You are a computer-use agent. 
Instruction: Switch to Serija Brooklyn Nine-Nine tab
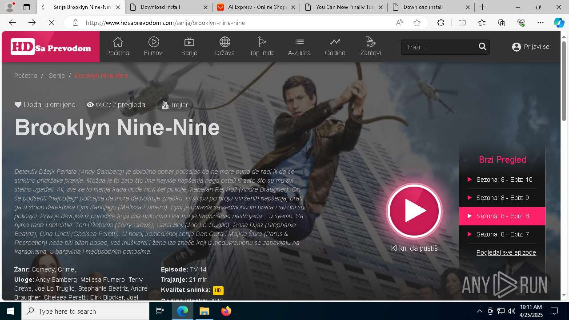click(80, 7)
